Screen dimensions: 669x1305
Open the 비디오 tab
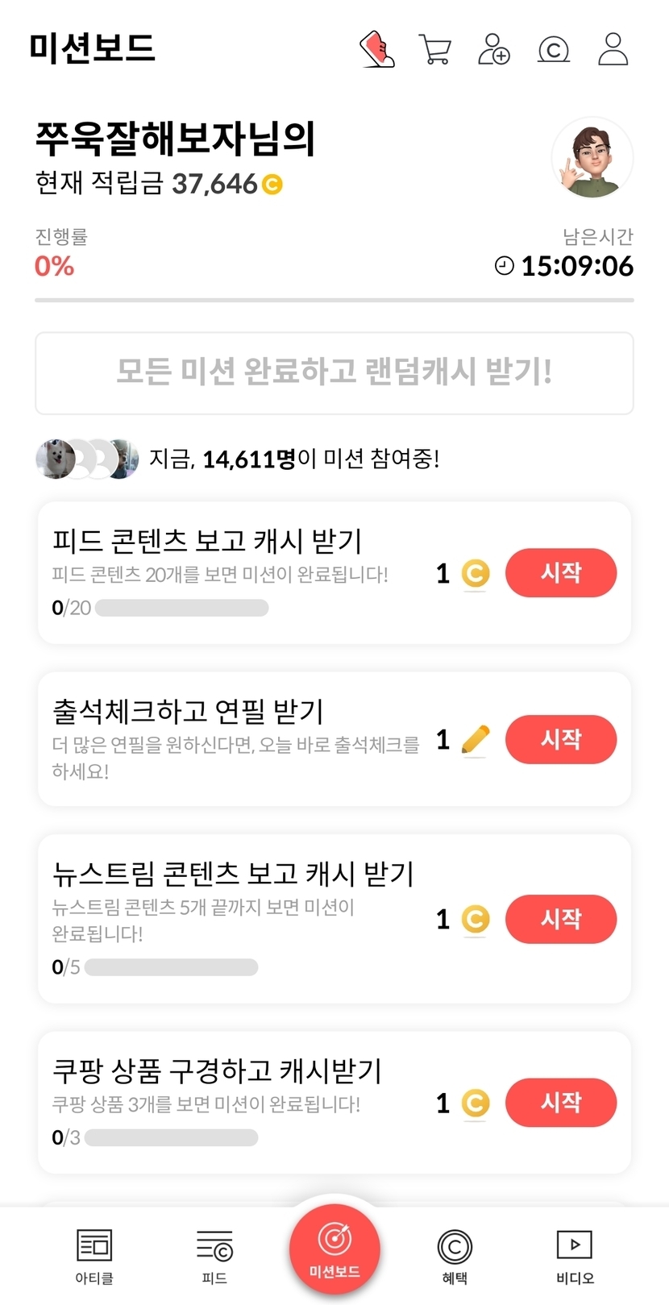(575, 1256)
